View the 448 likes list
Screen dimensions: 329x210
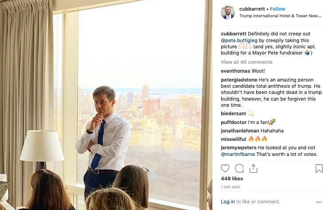tap(232, 179)
